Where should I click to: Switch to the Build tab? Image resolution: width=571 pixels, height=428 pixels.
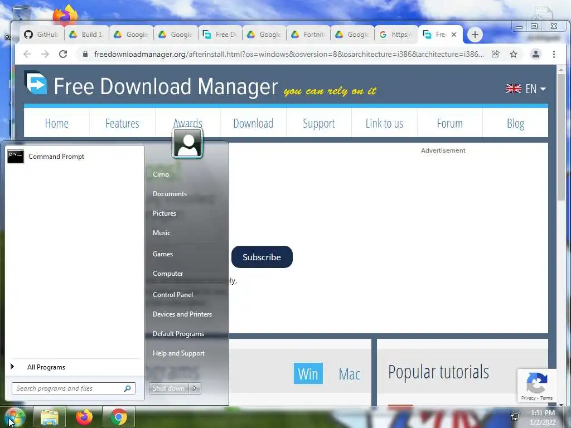click(86, 35)
